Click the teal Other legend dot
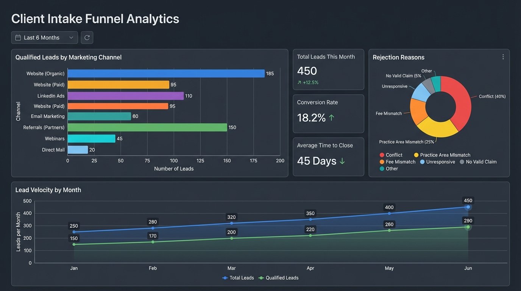This screenshot has width=521, height=291. click(x=382, y=169)
